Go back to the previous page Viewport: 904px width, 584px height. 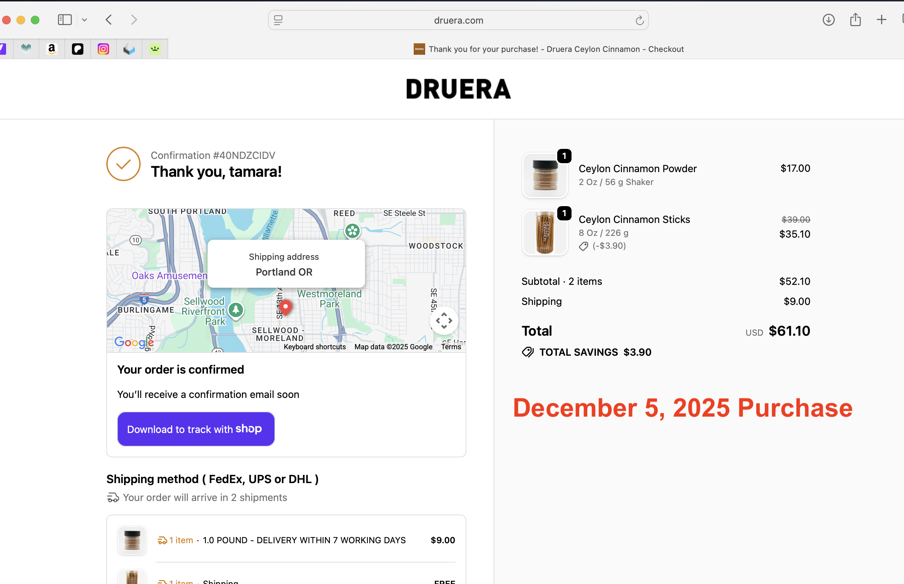[x=109, y=20]
